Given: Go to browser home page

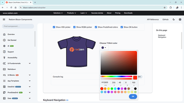Looking at the screenshot, I should pos(15,8).
